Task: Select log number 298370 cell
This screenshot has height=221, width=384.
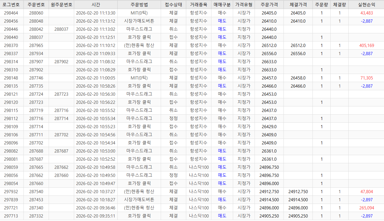Action: pos(11,46)
